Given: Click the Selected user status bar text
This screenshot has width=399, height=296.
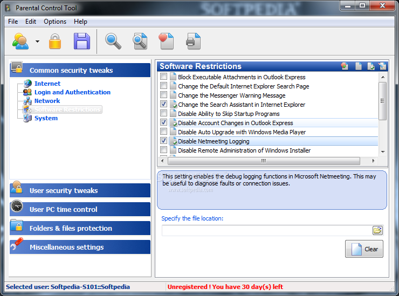Looking at the screenshot, I should [x=68, y=287].
